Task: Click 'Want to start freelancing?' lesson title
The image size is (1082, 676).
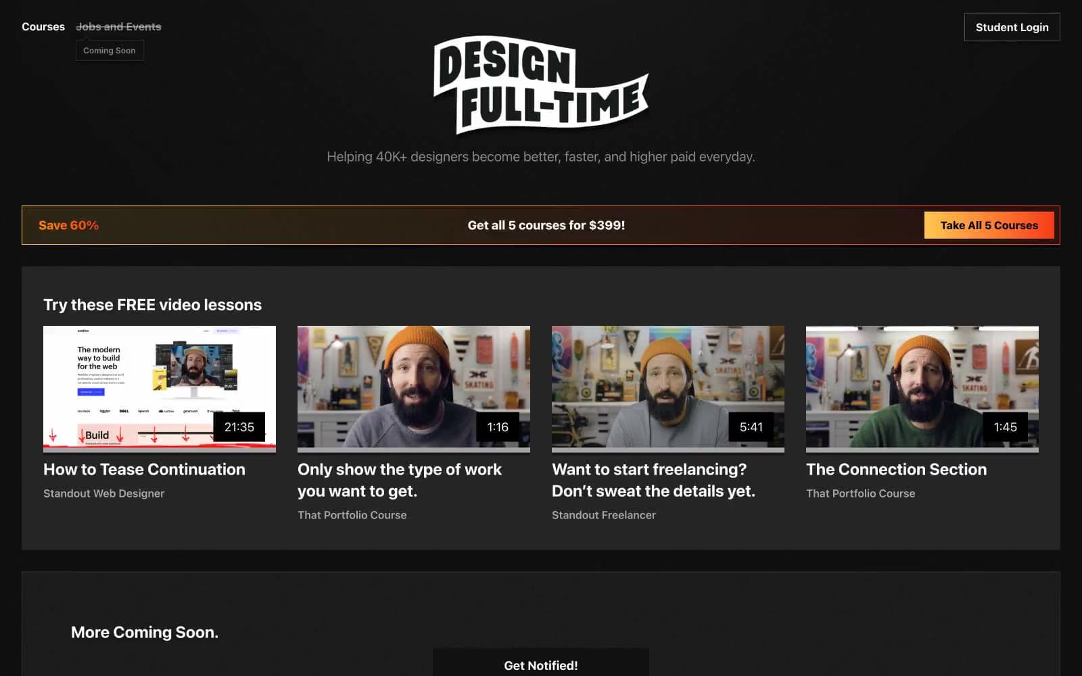Action: click(x=653, y=480)
